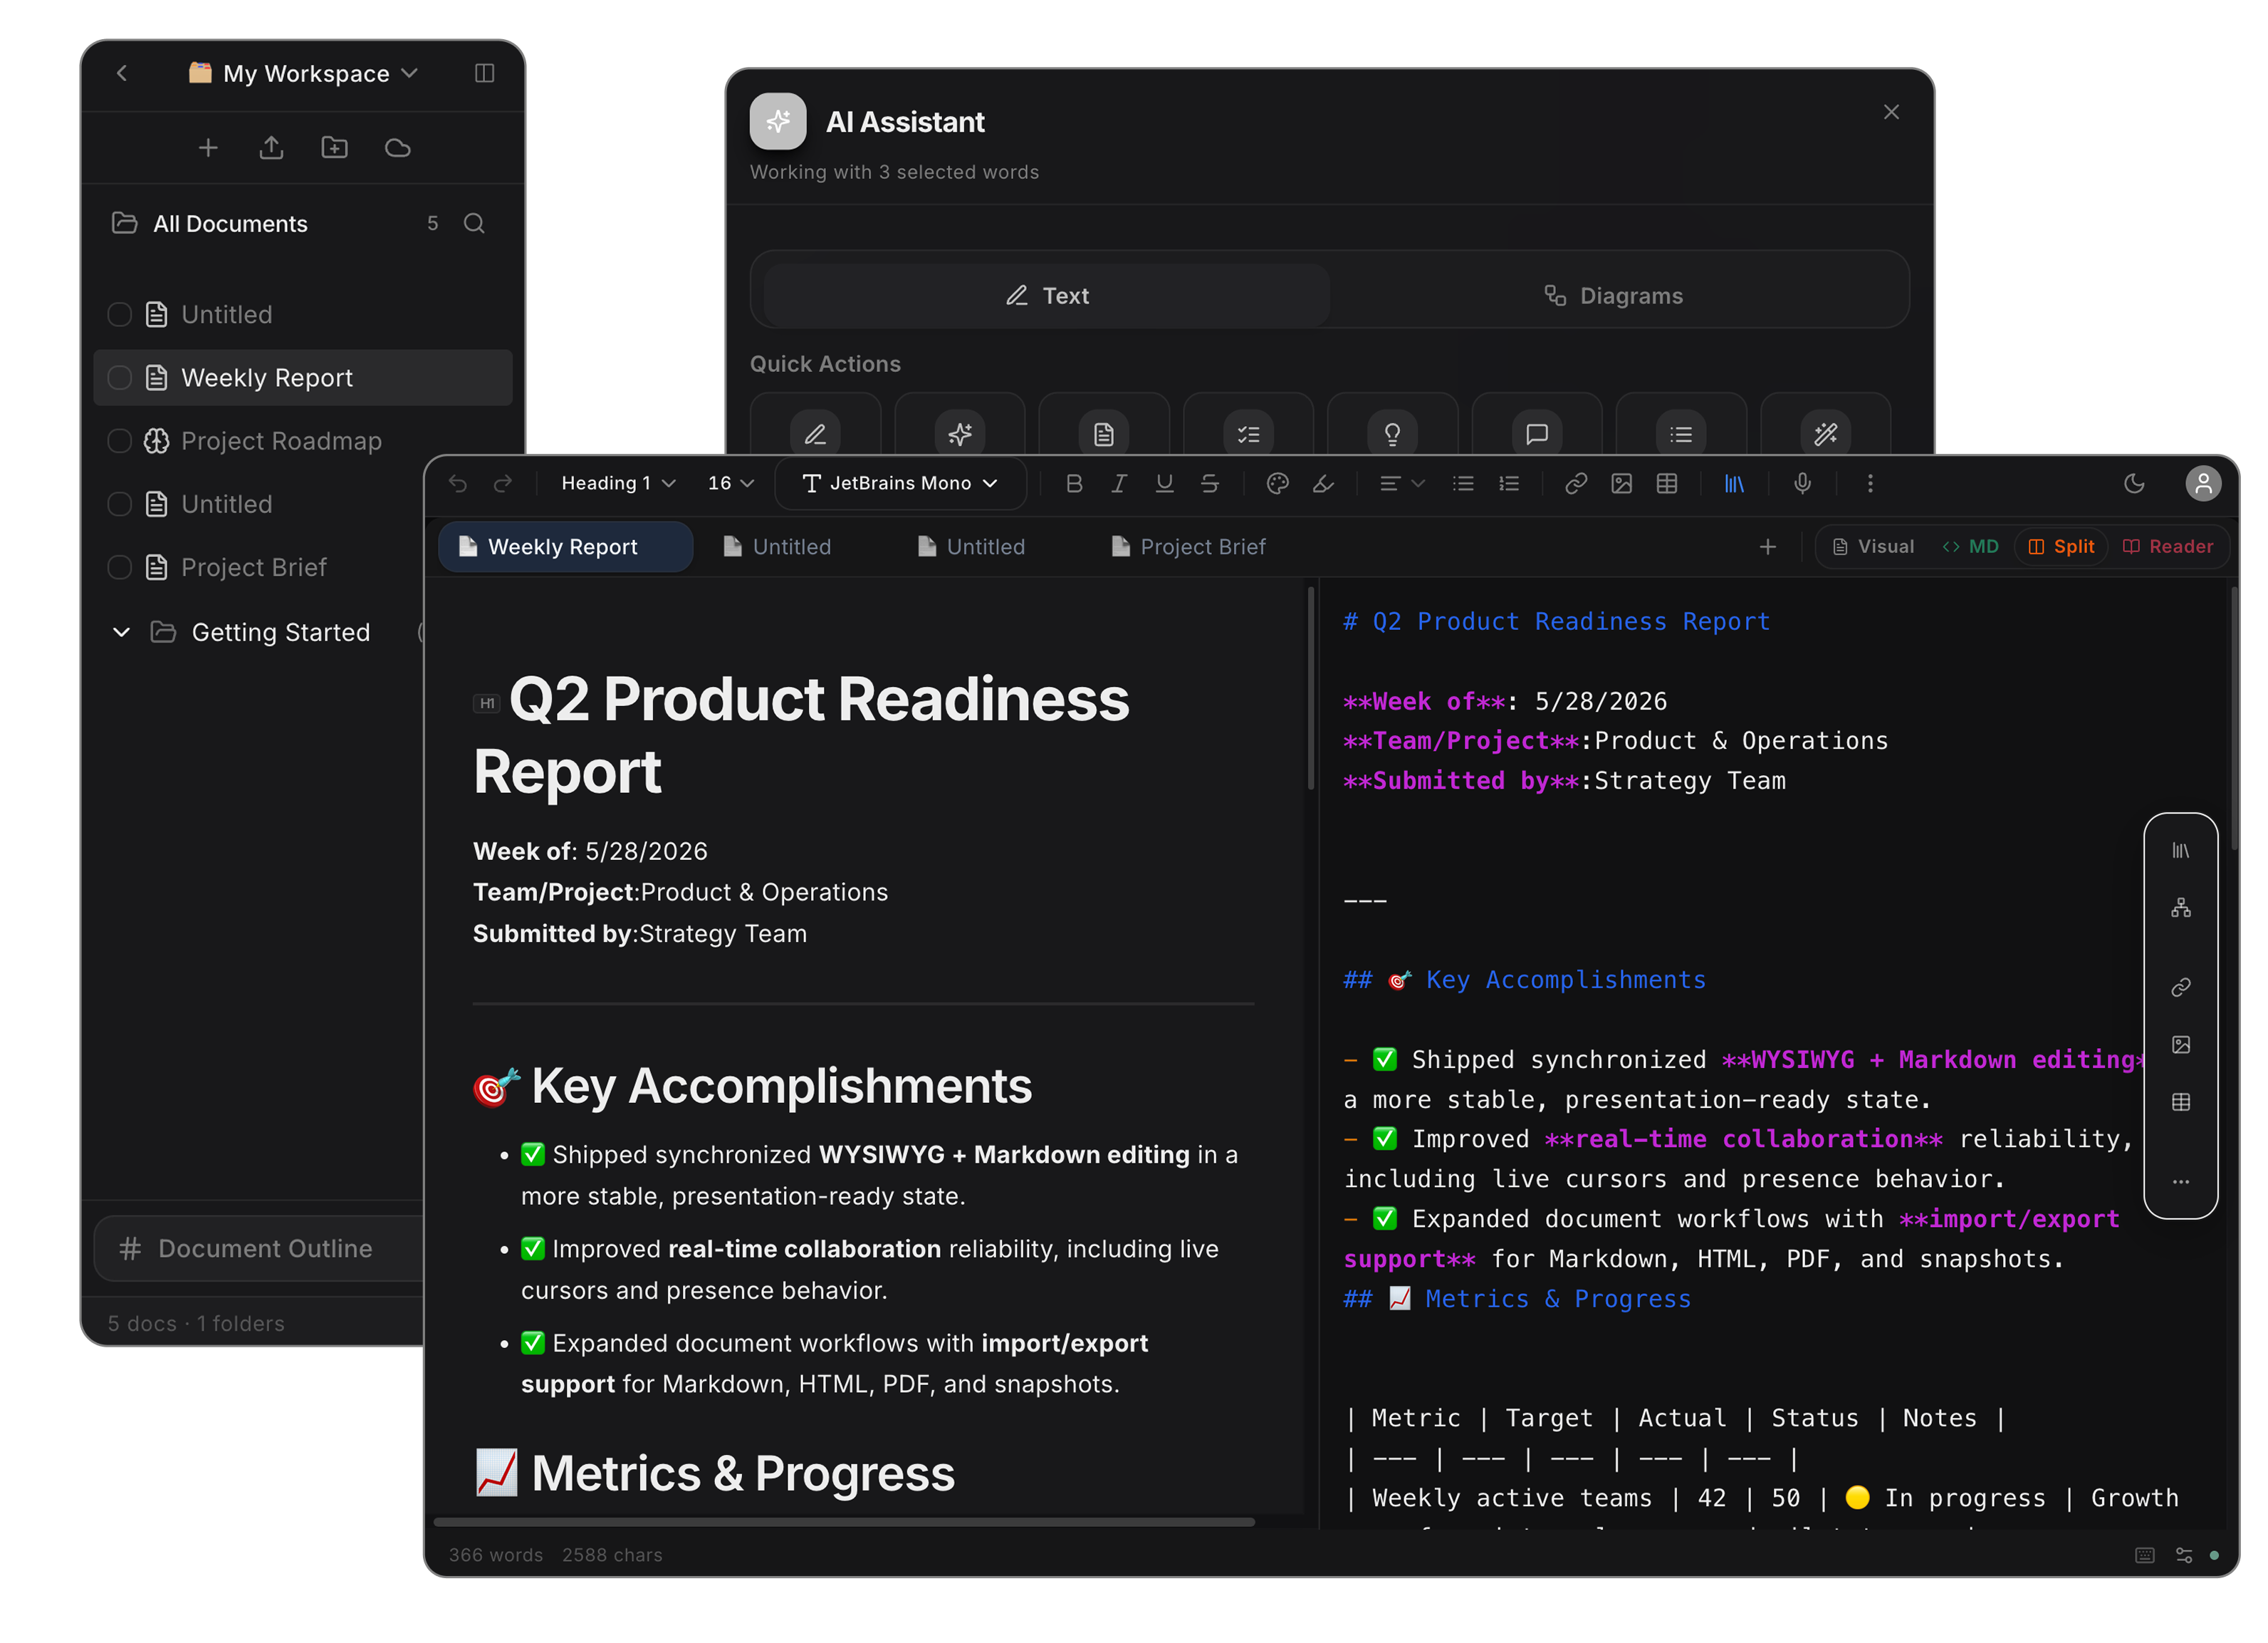The height and width of the screenshot is (1643, 2268).
Task: Select checkbox next to Project Brief
Action: point(119,567)
